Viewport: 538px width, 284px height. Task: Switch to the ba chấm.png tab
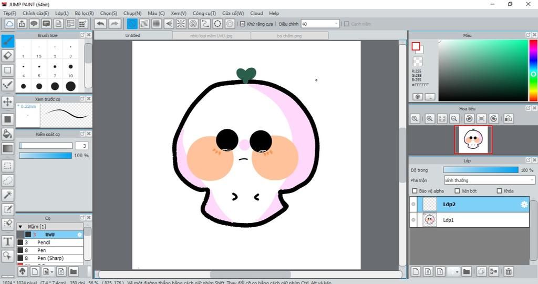(x=289, y=36)
